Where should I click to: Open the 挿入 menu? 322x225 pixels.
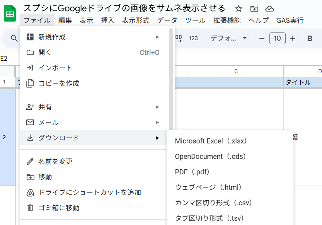click(x=107, y=20)
